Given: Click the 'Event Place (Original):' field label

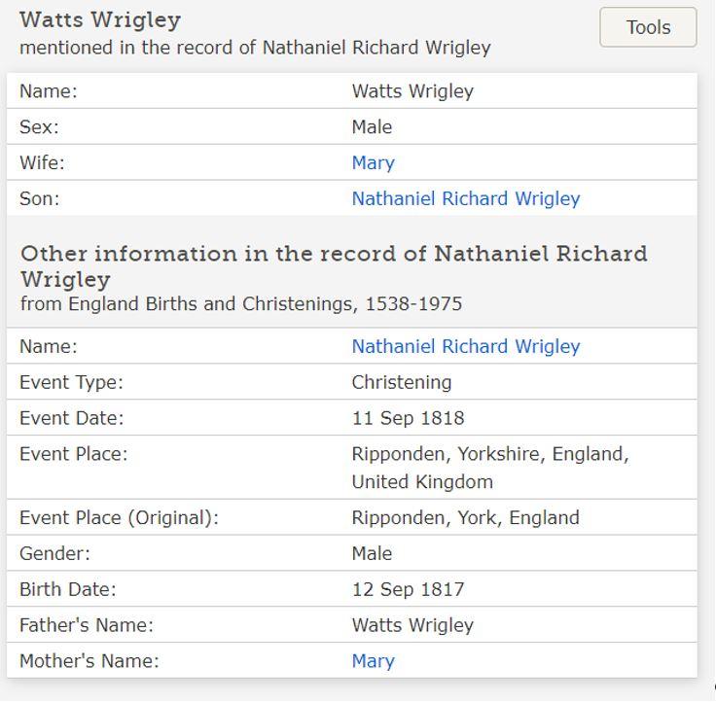Looking at the screenshot, I should coord(119,517).
